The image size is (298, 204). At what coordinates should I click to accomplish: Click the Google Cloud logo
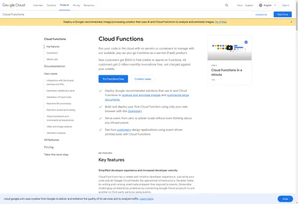(x=14, y=5)
